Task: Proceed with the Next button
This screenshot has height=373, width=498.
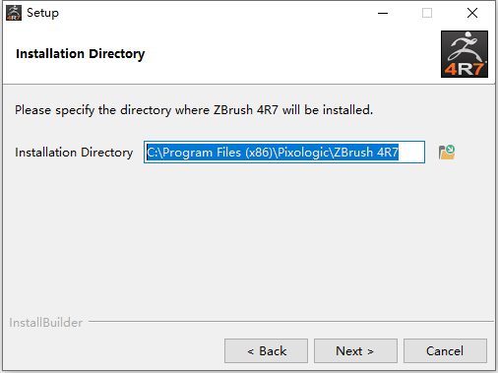Action: coord(355,351)
